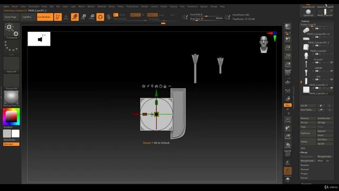Toggle the Solo mode button
The height and width of the screenshot is (191, 339).
point(288,179)
